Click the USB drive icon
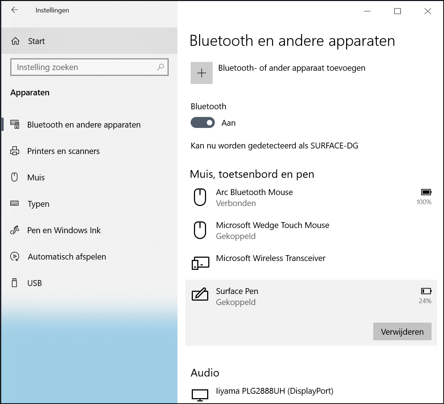444x404 pixels. click(x=15, y=283)
